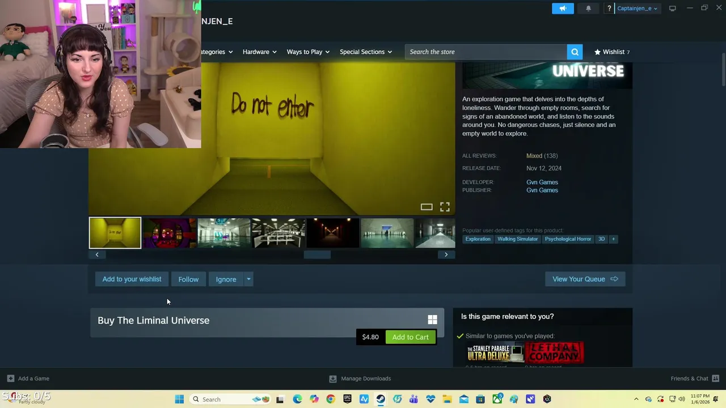Select the Exploration tag
The image size is (726, 408).
[x=478, y=239]
